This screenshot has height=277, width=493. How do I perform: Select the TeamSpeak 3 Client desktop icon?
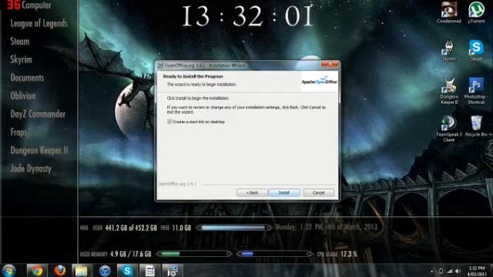[x=448, y=128]
